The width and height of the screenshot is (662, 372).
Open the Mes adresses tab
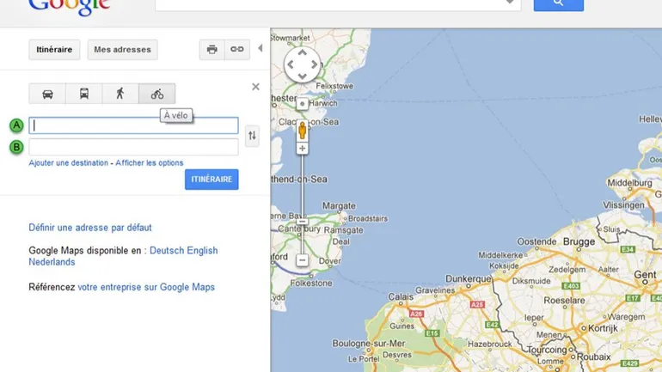tap(122, 50)
